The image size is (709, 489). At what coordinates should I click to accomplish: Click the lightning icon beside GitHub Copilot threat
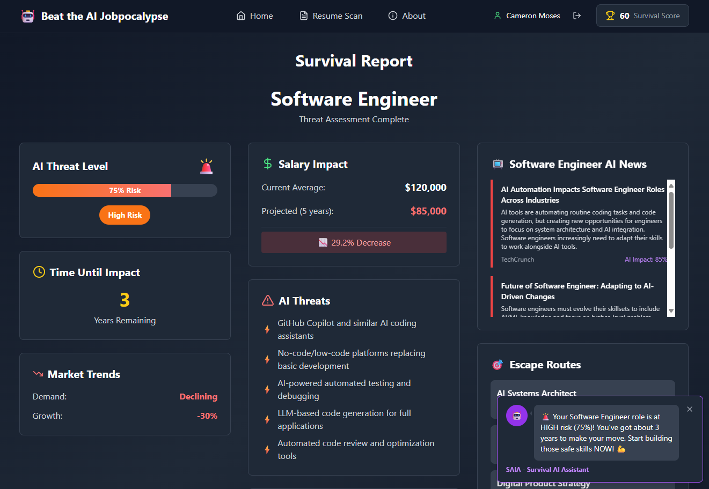[x=267, y=329]
